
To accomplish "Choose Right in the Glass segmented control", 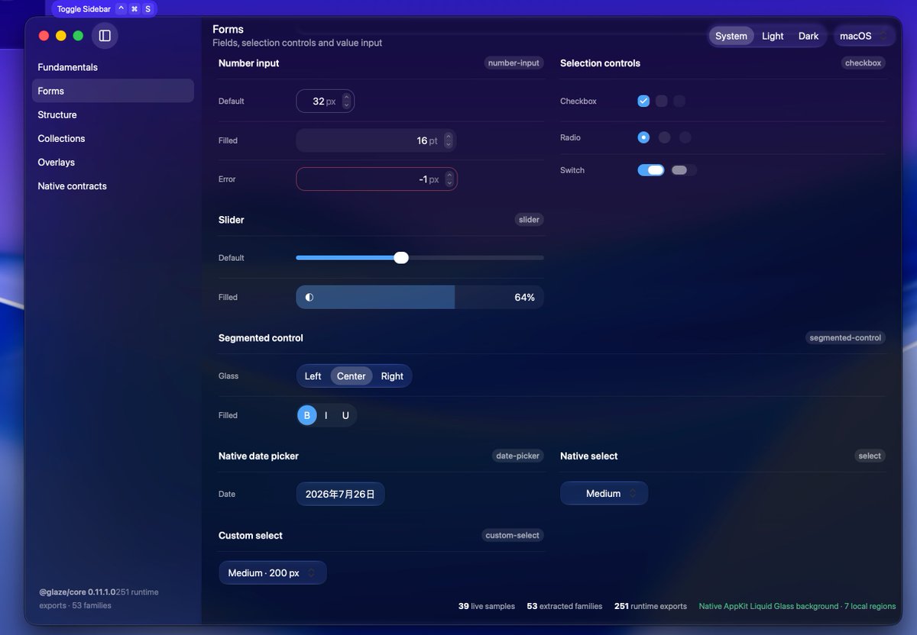I will coord(392,376).
